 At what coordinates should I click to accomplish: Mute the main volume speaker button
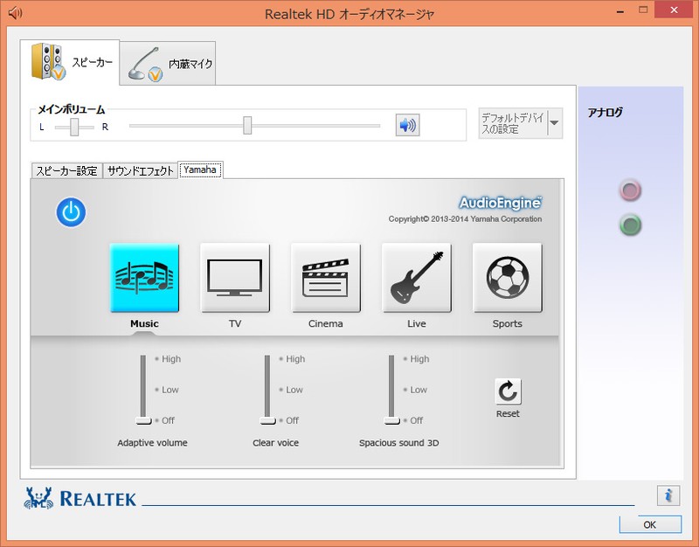(x=407, y=125)
